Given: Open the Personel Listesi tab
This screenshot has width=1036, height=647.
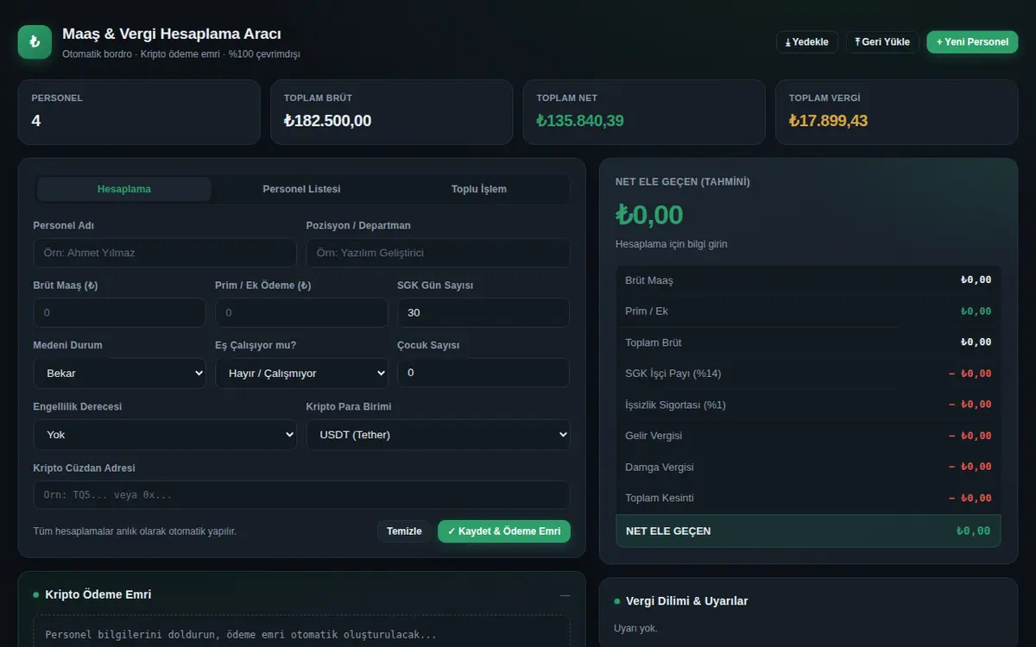Looking at the screenshot, I should [x=301, y=189].
